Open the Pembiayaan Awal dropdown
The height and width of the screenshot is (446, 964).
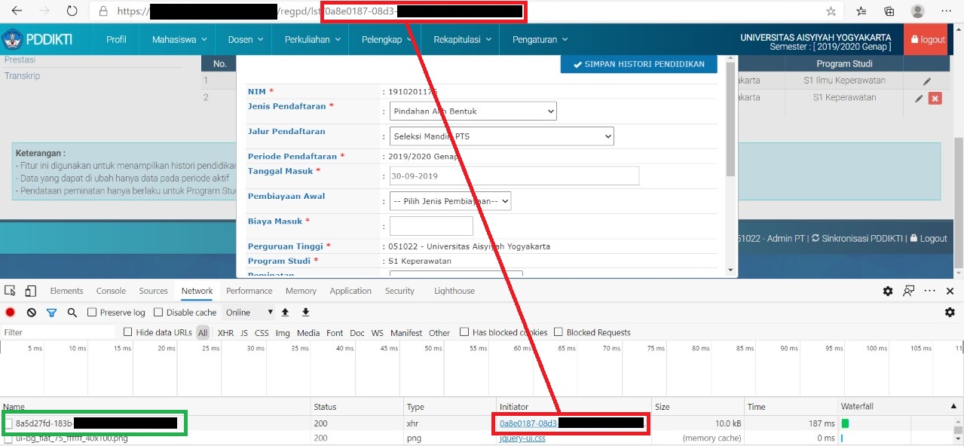pos(450,201)
